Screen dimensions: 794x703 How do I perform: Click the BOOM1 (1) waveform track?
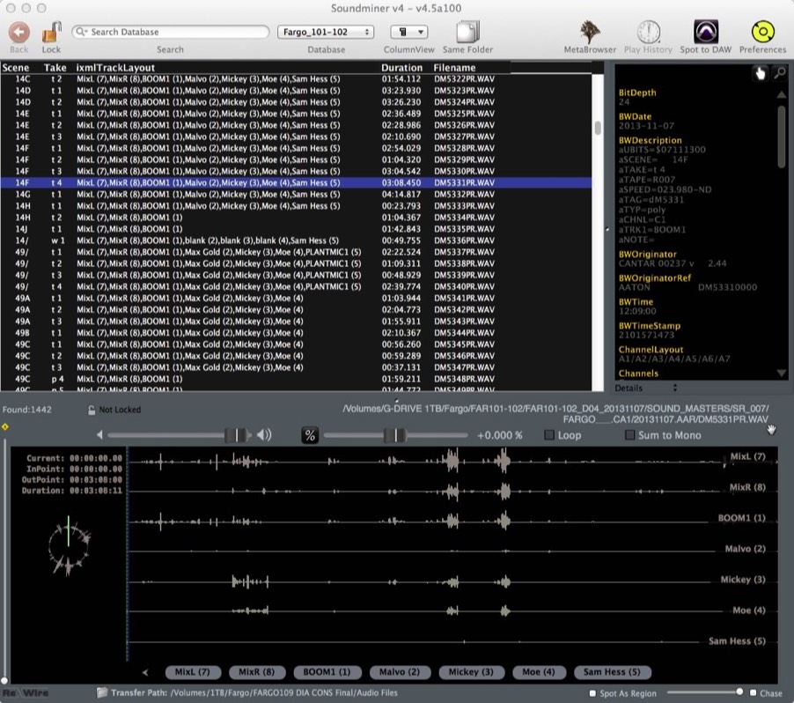[x=452, y=521]
